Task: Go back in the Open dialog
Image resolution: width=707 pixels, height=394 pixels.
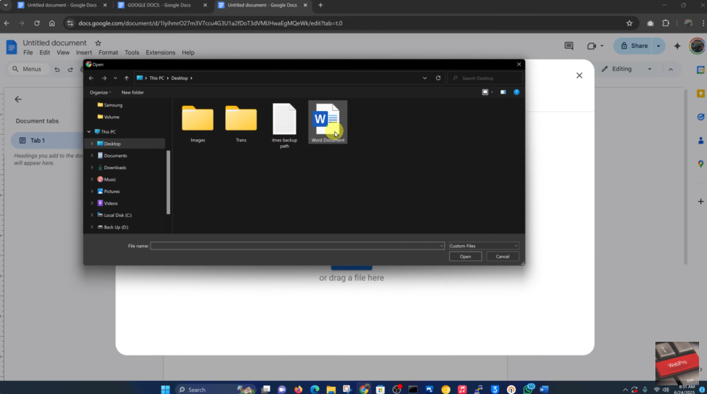Action: (x=91, y=78)
